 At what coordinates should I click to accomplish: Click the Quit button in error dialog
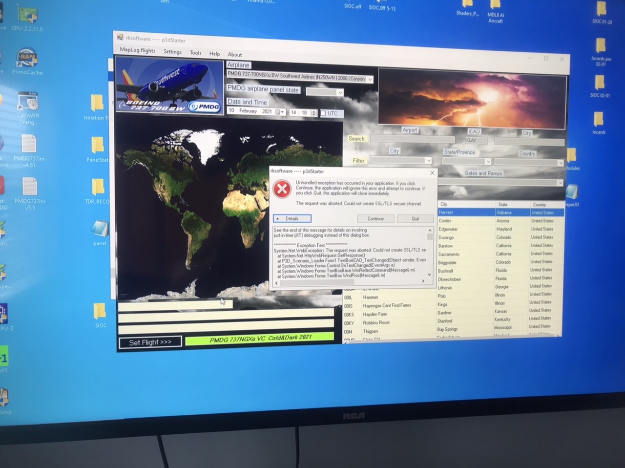415,219
